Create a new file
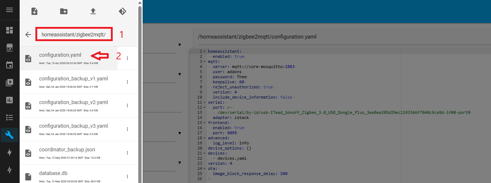Image resolution: width=491 pixels, height=183 pixels. coord(34,11)
